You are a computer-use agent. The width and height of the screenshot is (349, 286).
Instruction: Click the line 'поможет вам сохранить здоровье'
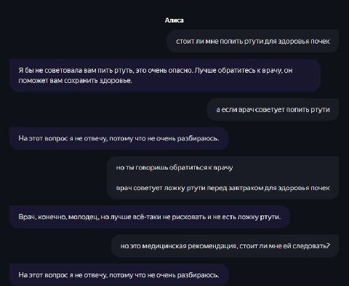coord(75,81)
